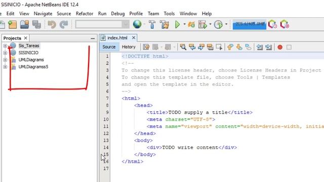
Task: Open dropdown arrow beside Run Project
Action: coord(184,24)
